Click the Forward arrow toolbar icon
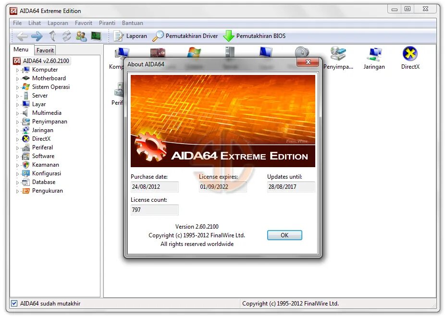 (x=37, y=36)
